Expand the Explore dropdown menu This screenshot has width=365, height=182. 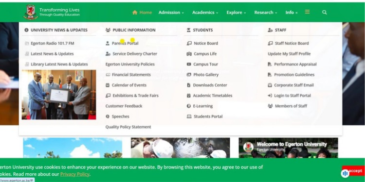pyautogui.click(x=236, y=13)
